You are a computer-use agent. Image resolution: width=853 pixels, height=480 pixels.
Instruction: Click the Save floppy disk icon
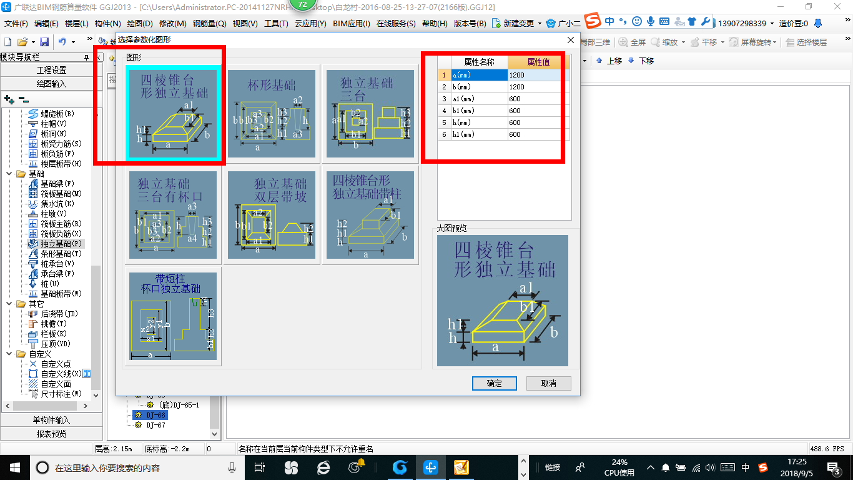pyautogui.click(x=44, y=42)
